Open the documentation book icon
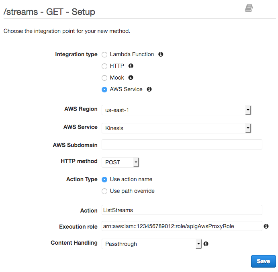The width and height of the screenshot is (278, 272). tap(249, 8)
